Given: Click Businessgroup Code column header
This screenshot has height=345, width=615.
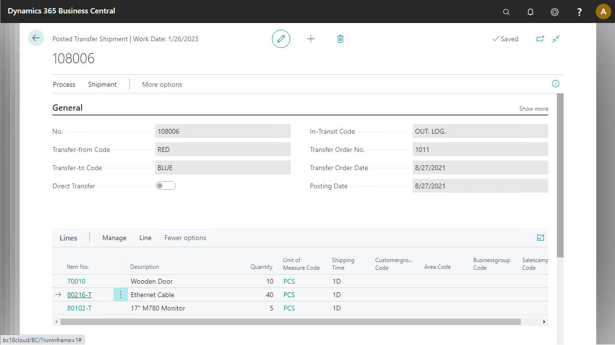Looking at the screenshot, I should tap(492, 264).
